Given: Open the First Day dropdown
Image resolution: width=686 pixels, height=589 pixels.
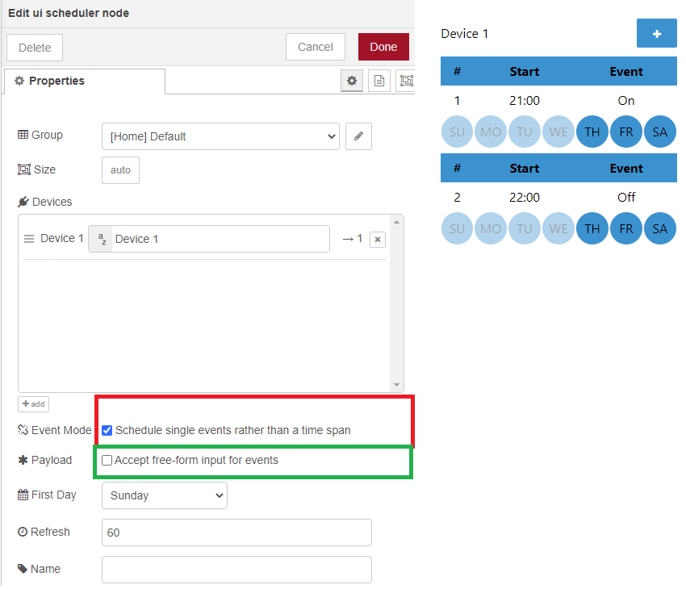Looking at the screenshot, I should tap(164, 495).
